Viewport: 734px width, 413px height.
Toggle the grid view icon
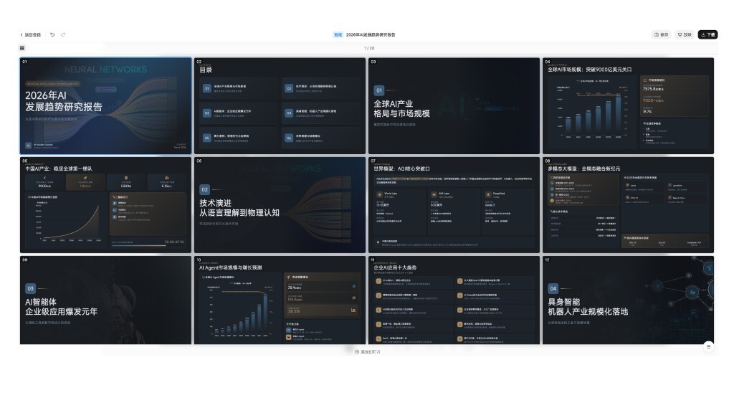[x=22, y=48]
